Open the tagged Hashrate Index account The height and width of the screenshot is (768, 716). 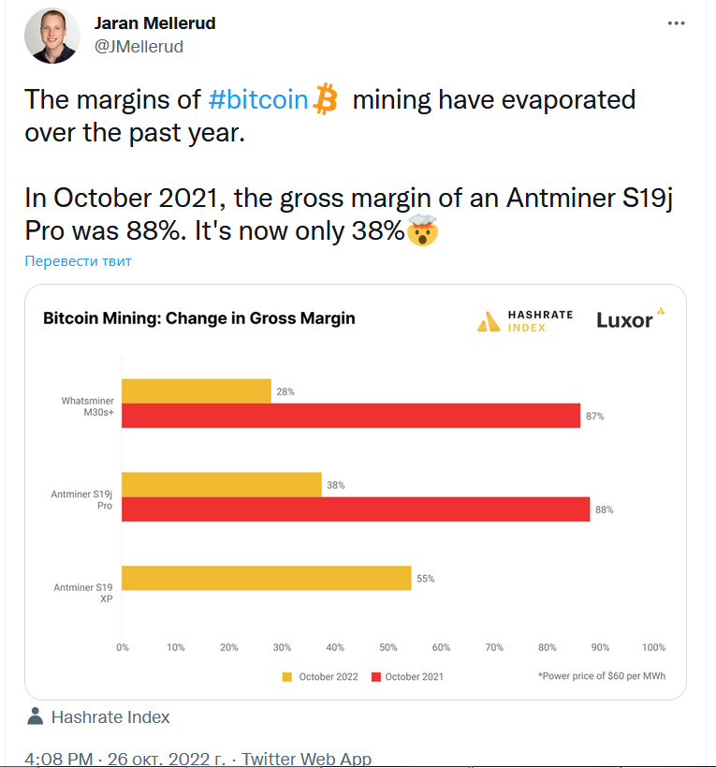(x=110, y=717)
